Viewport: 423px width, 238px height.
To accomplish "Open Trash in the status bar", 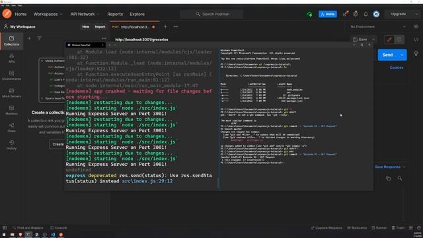I will click(398, 227).
